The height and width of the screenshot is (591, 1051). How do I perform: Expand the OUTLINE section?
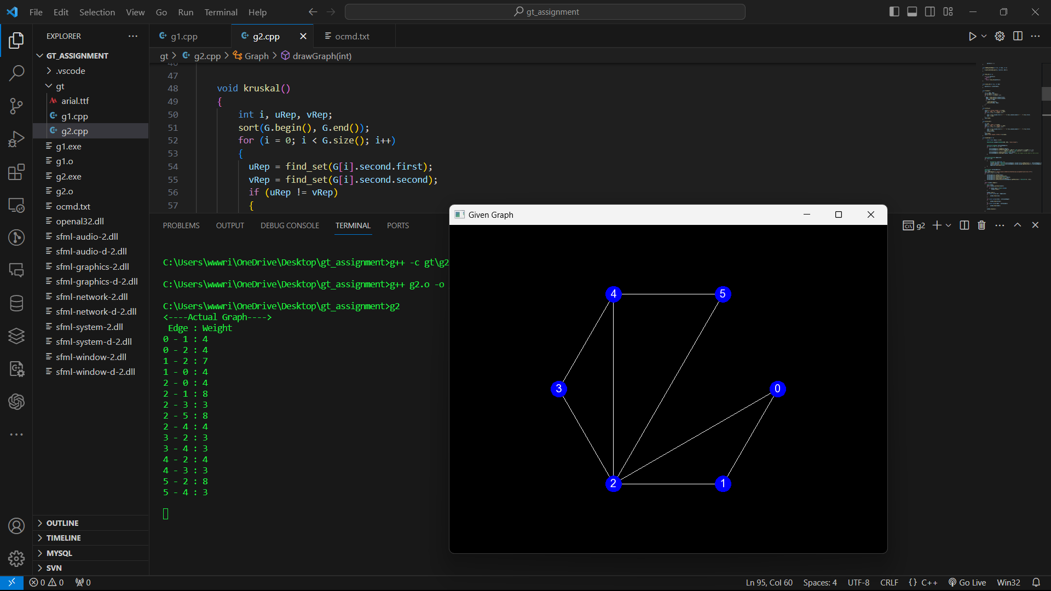point(62,523)
